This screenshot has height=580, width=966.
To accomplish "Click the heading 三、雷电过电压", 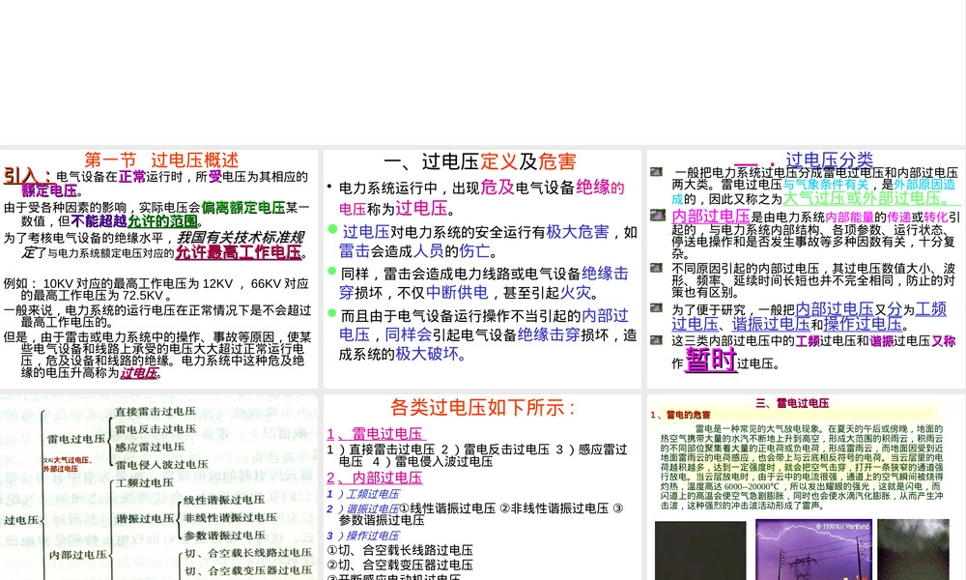I will (x=792, y=403).
